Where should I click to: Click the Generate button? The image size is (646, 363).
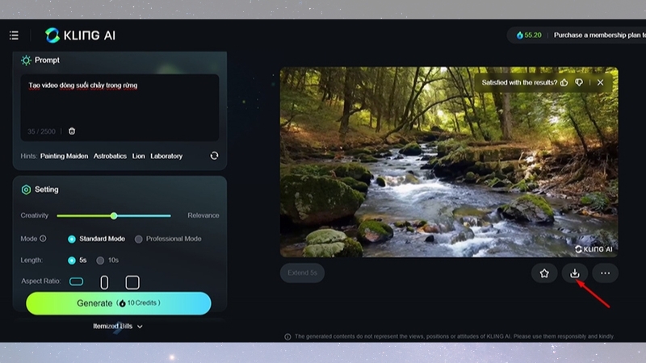[118, 302]
